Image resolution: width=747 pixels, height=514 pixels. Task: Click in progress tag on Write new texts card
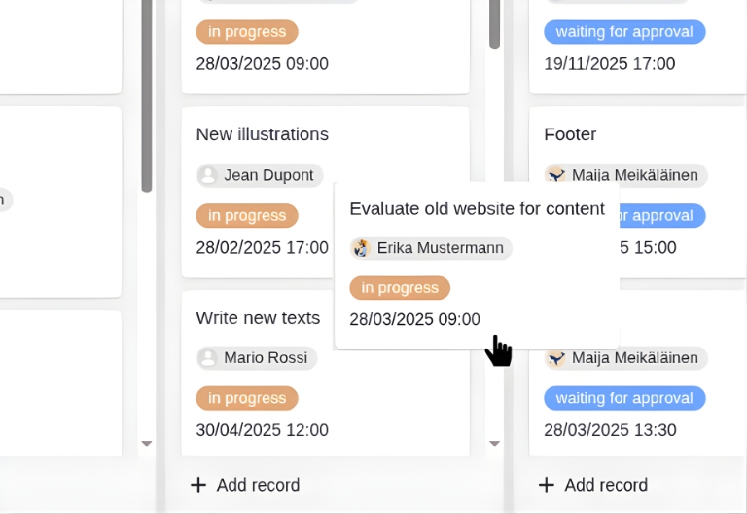[247, 398]
